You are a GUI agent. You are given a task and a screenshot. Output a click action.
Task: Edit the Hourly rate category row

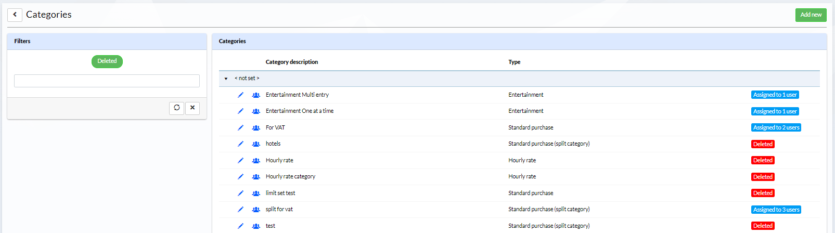point(240,160)
